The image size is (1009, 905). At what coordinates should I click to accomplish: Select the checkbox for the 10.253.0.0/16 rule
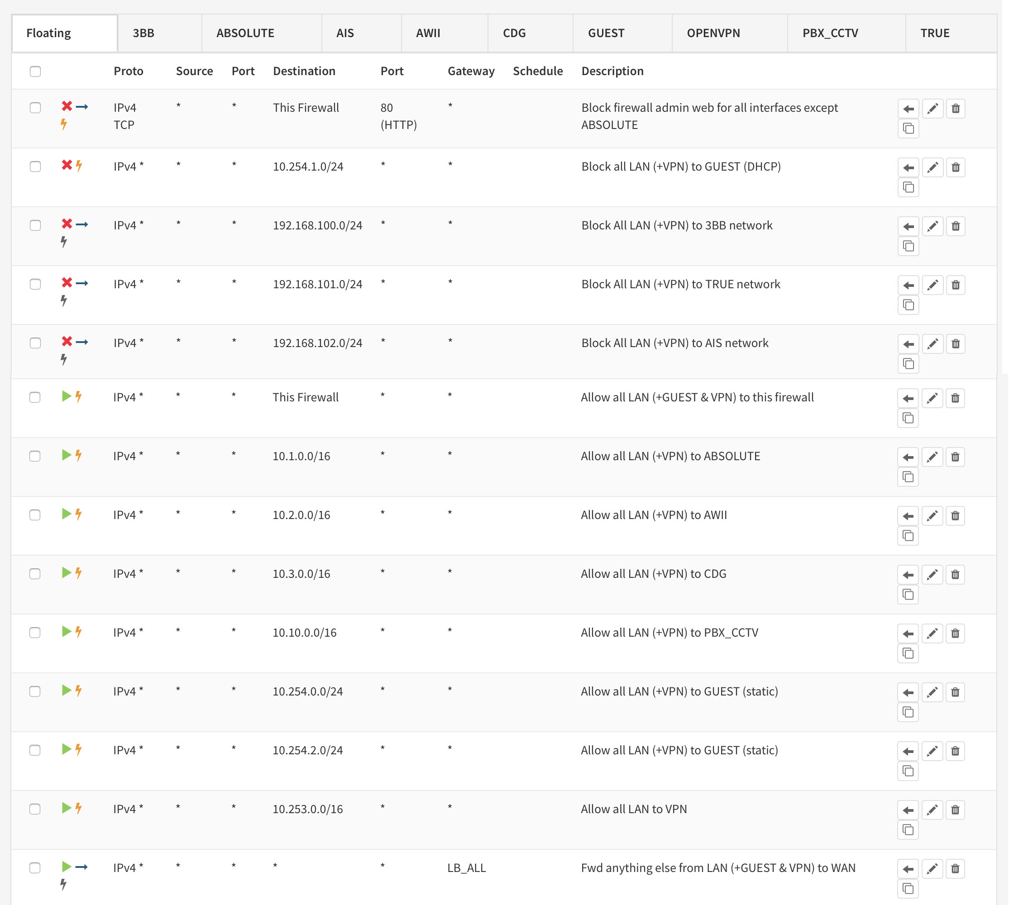coord(35,809)
